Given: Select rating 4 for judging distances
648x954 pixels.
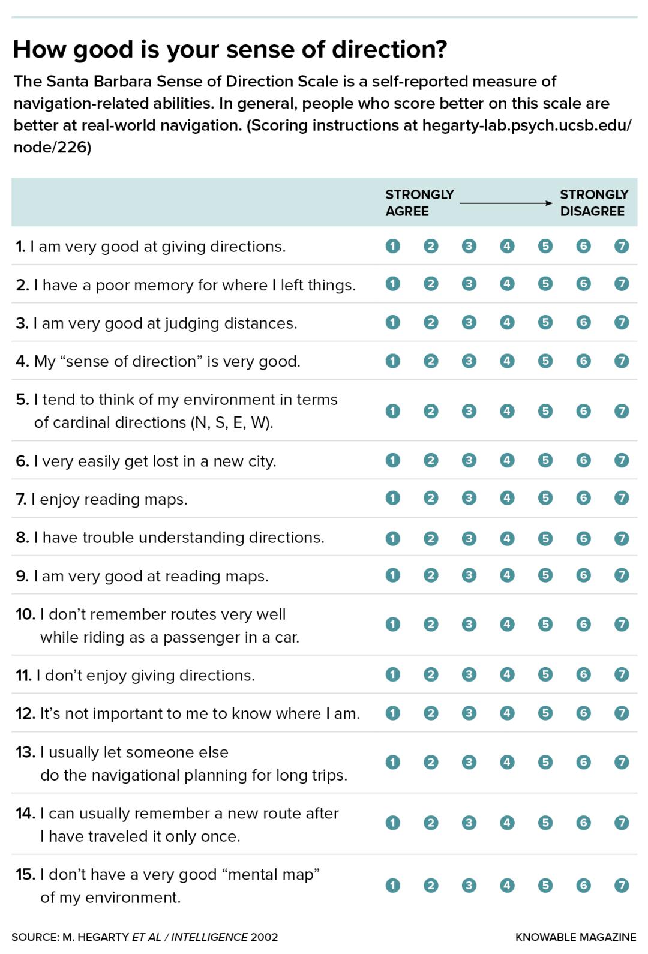Looking at the screenshot, I should tap(507, 322).
